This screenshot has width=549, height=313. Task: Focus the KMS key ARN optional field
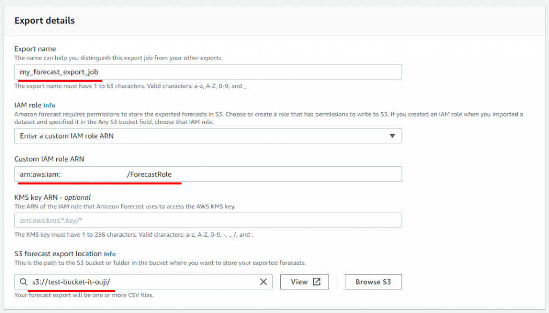208,221
